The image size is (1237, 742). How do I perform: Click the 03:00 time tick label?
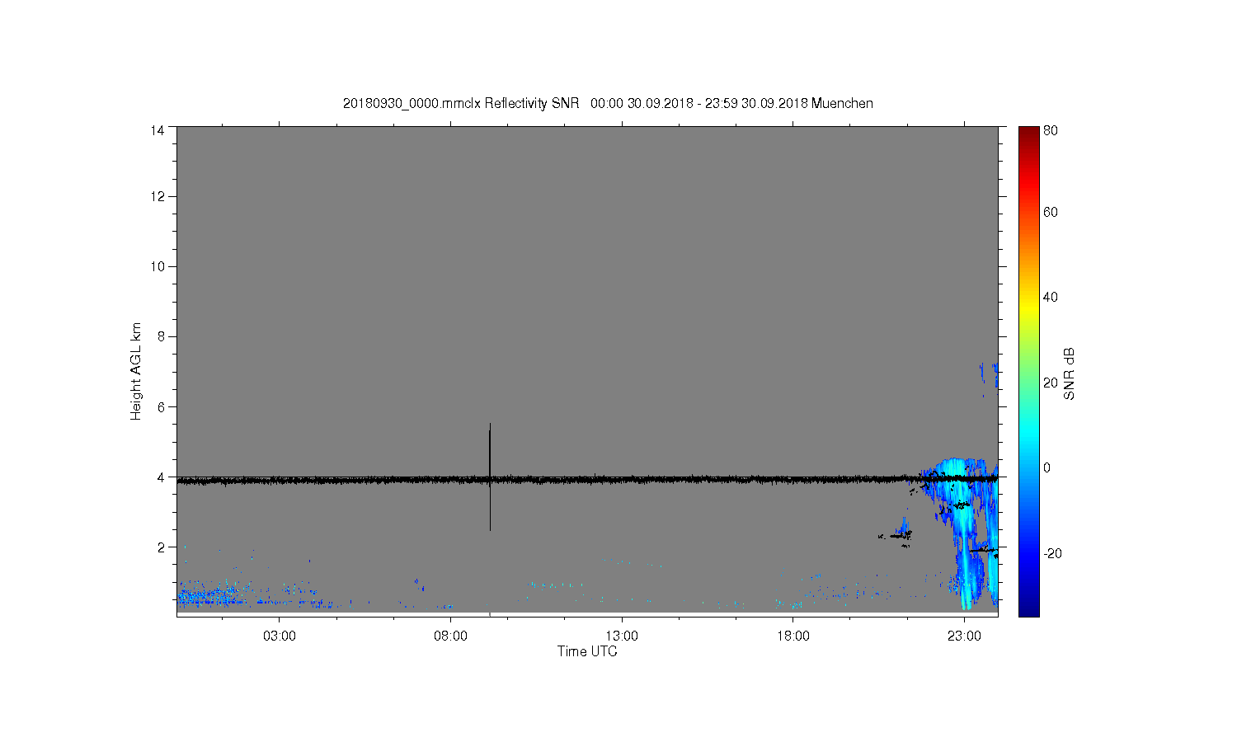click(x=280, y=636)
